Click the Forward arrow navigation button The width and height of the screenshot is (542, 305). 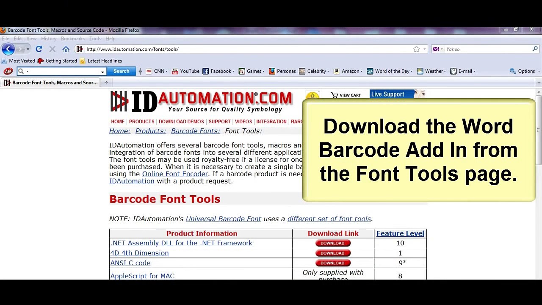(20, 49)
